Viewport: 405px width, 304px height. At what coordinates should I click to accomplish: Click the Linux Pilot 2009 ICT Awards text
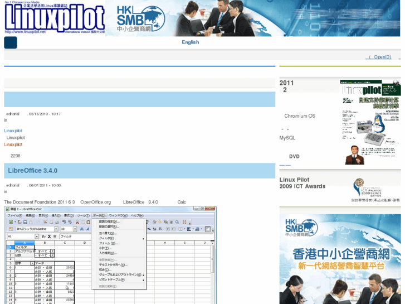coord(302,183)
